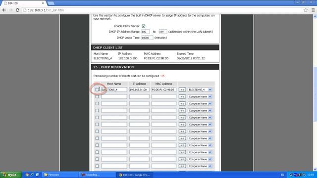Open a new tab next to DIR-100
Image resolution: width=317 pixels, height=178 pixels.
coord(51,3)
